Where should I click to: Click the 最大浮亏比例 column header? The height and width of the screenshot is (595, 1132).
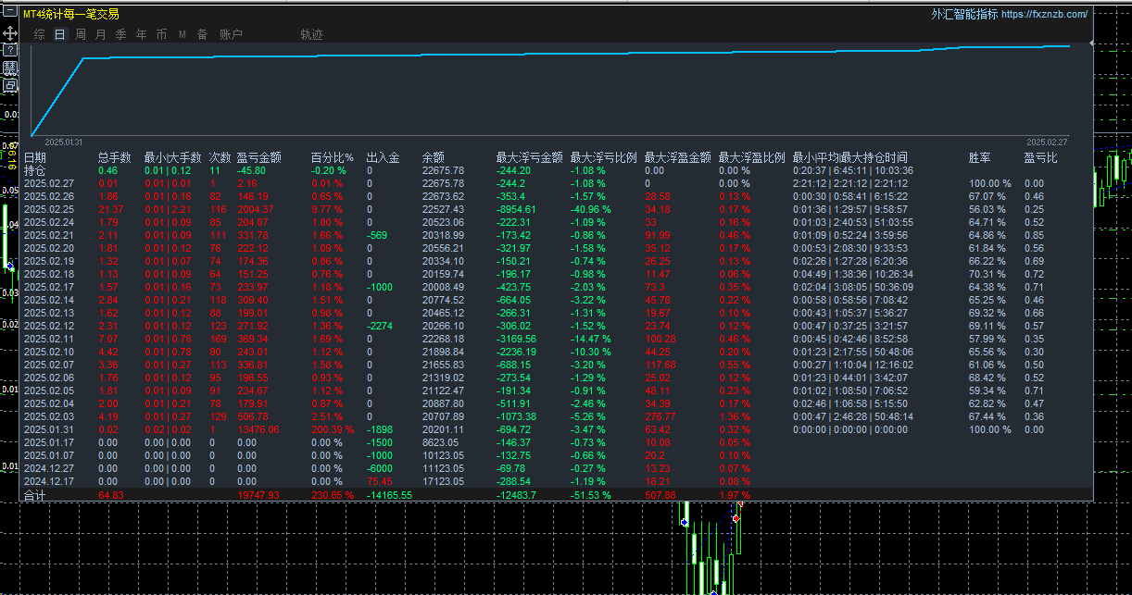pos(603,158)
